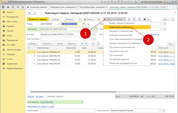Open help with the question mark button

tap(173, 19)
